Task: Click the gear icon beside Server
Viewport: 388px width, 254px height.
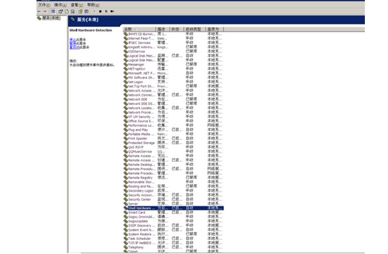Action: (126, 204)
